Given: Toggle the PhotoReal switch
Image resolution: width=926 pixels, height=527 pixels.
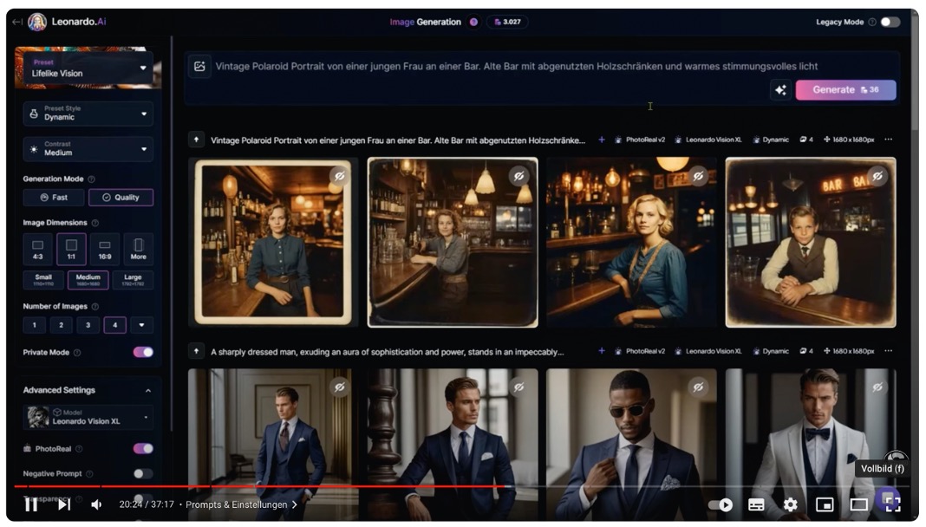Looking at the screenshot, I should [143, 448].
